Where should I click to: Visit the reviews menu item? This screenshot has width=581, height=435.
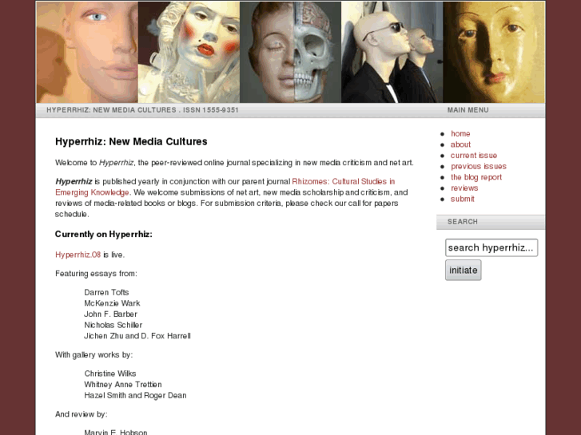click(x=464, y=188)
